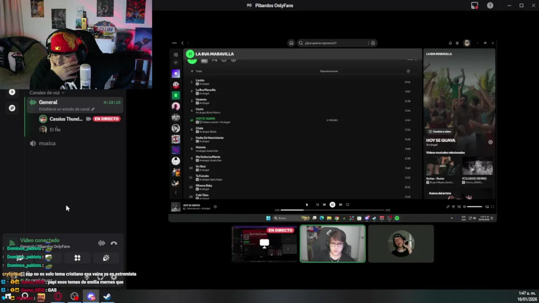Viewport: 539px width, 303px height.
Task: Open Discord help question mark icon
Action: click(x=490, y=5)
